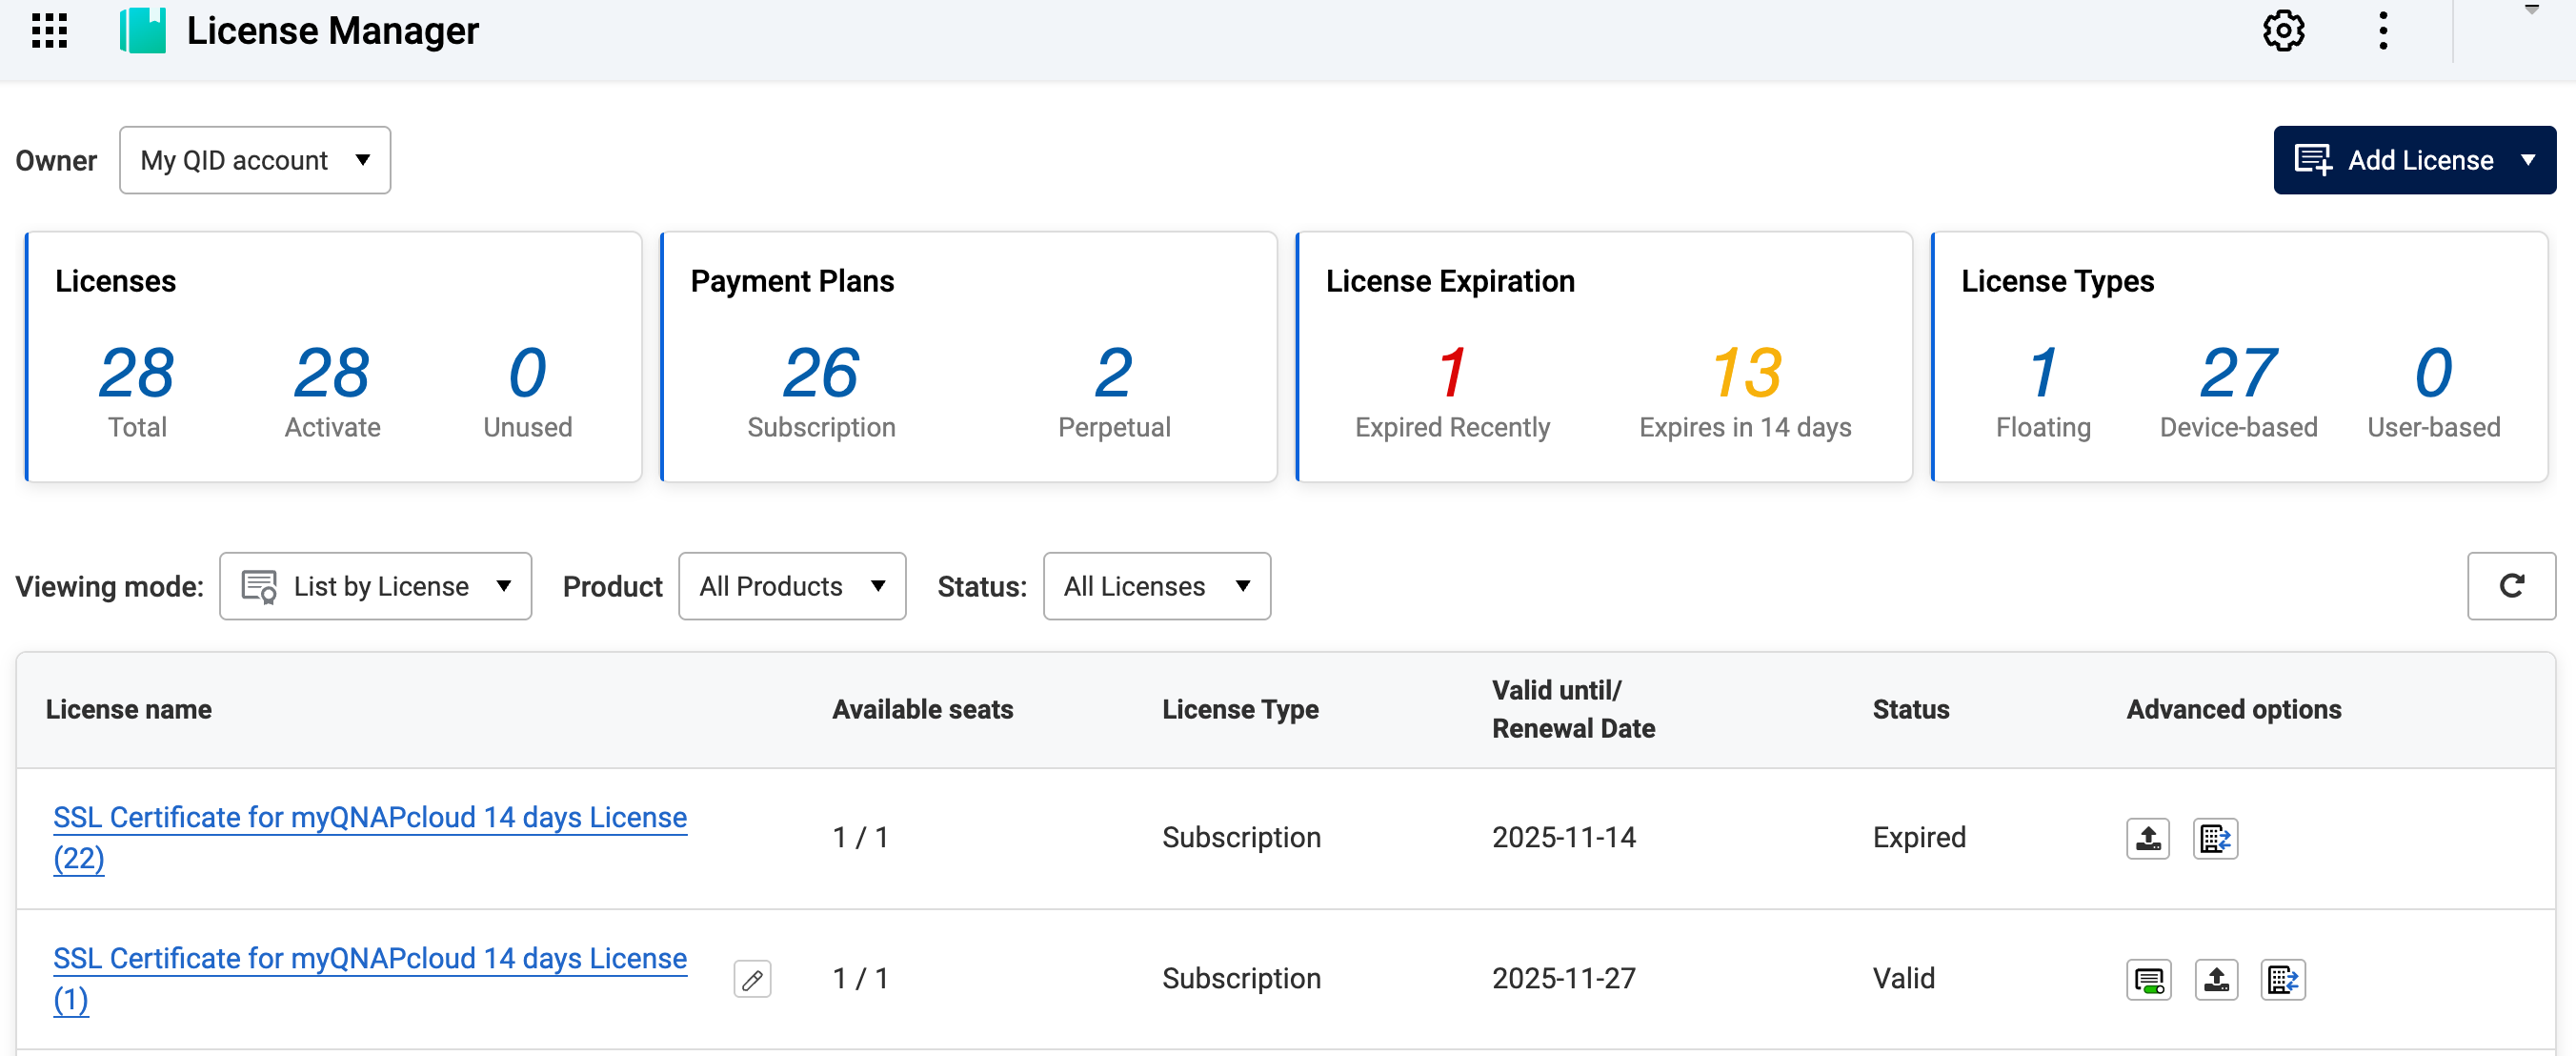Open the SSL Certificate 14 days License (22) link
This screenshot has width=2576, height=1056.
[x=369, y=818]
